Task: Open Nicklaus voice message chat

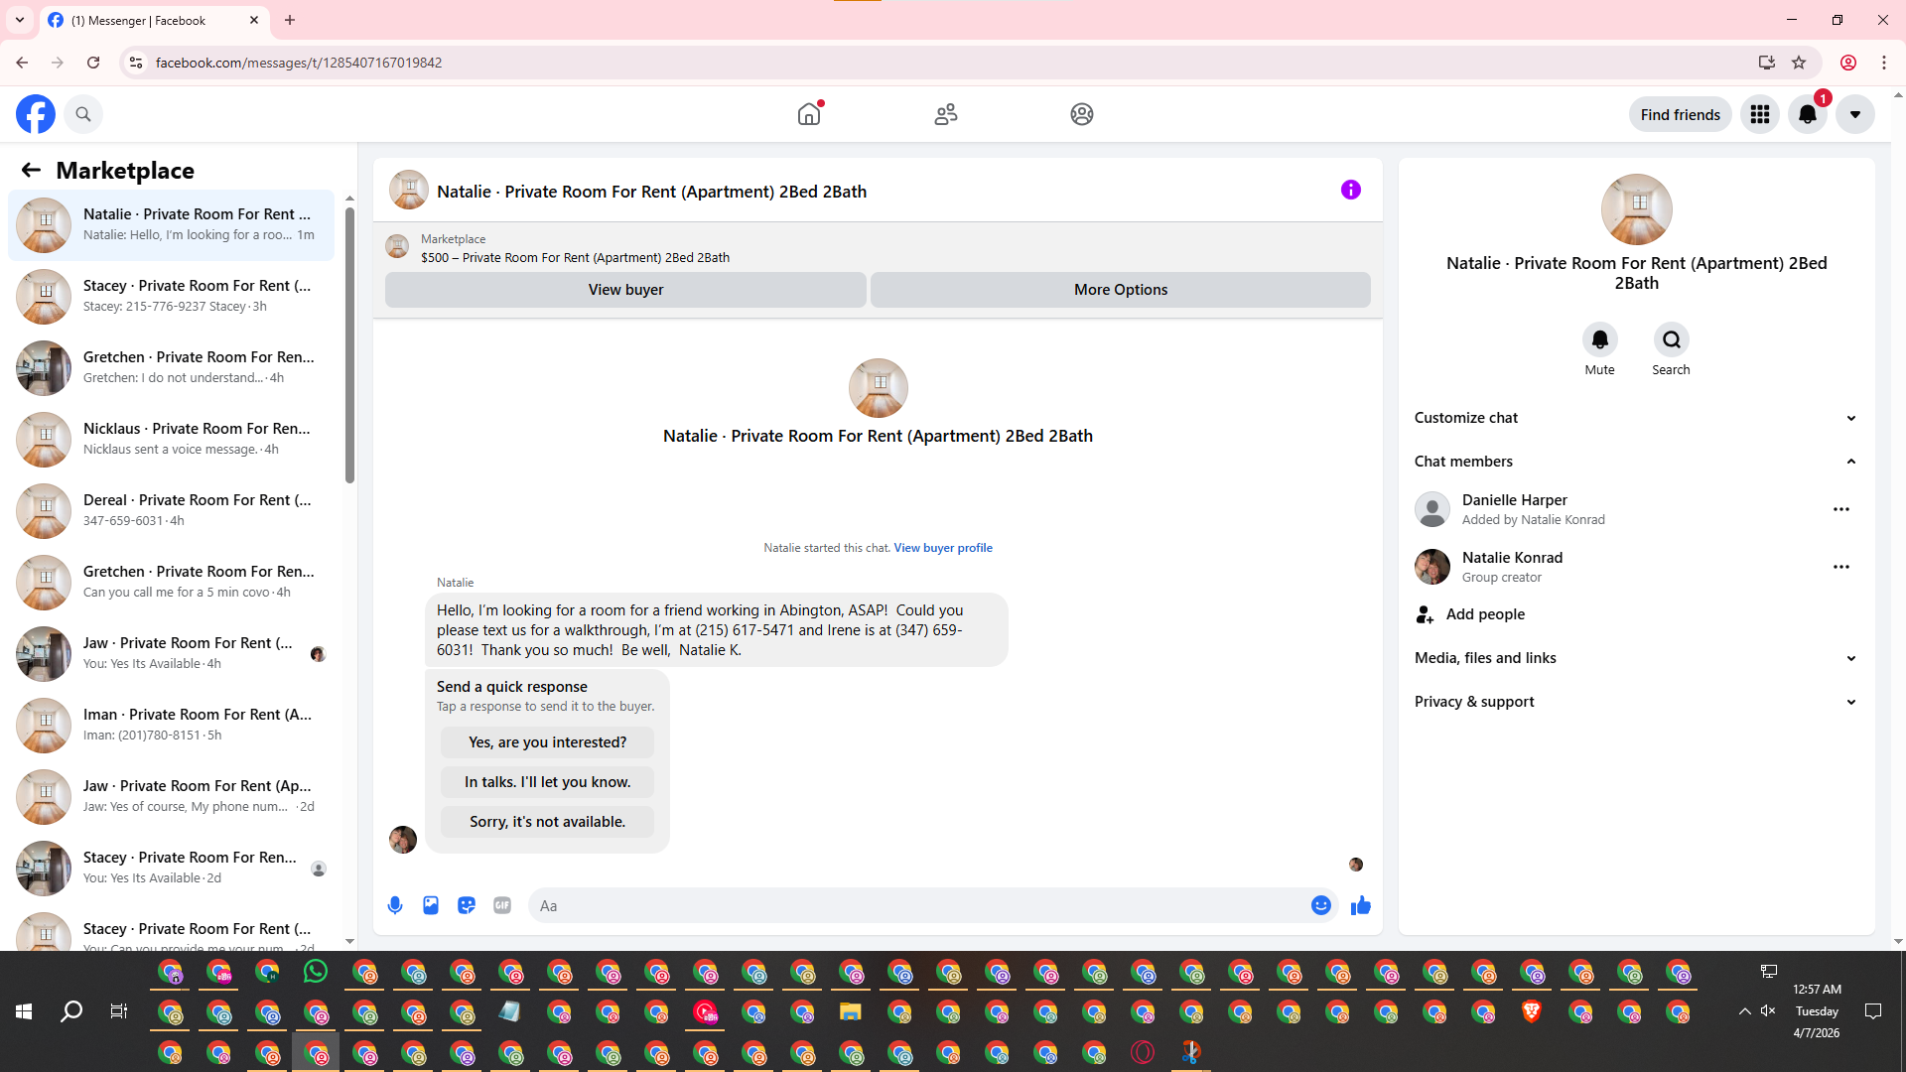Action: click(171, 439)
